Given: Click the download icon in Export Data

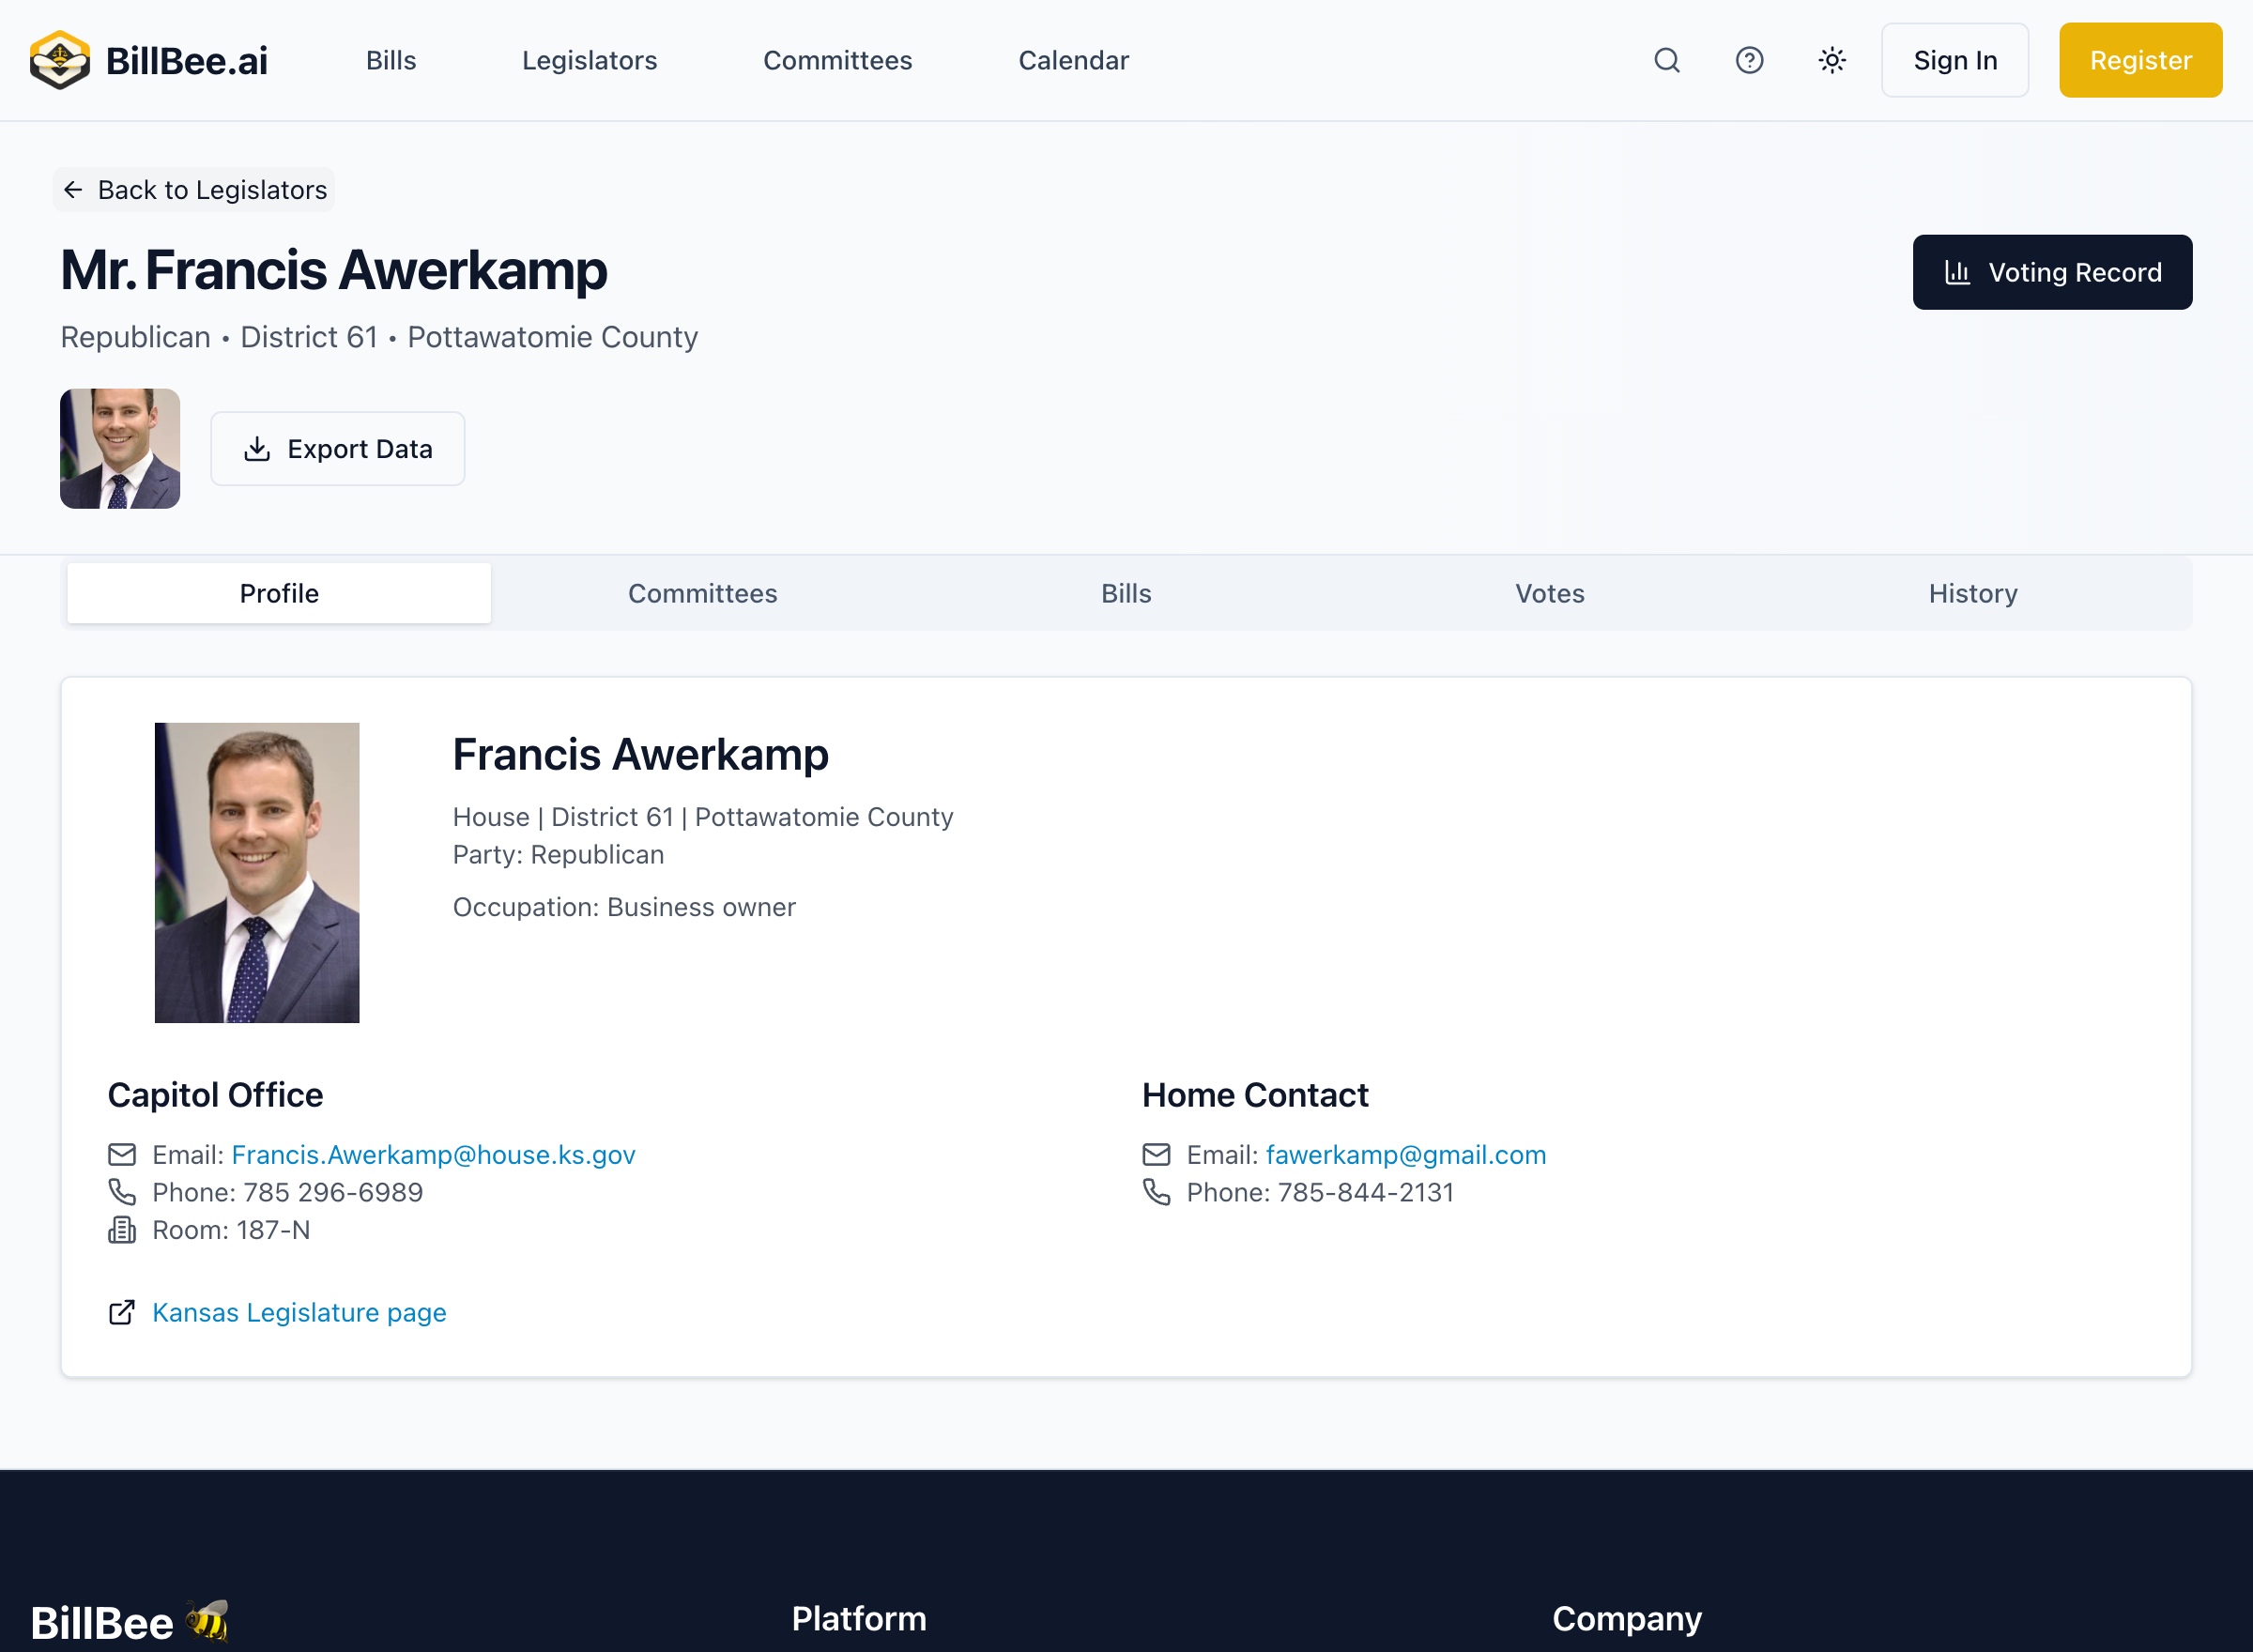Looking at the screenshot, I should [258, 448].
